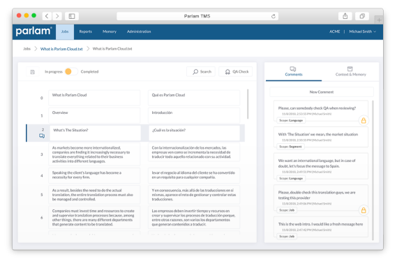Select source segment 'What Is Parlam Cloud'
This screenshot has width=397, height=259.
pyautogui.click(x=94, y=98)
